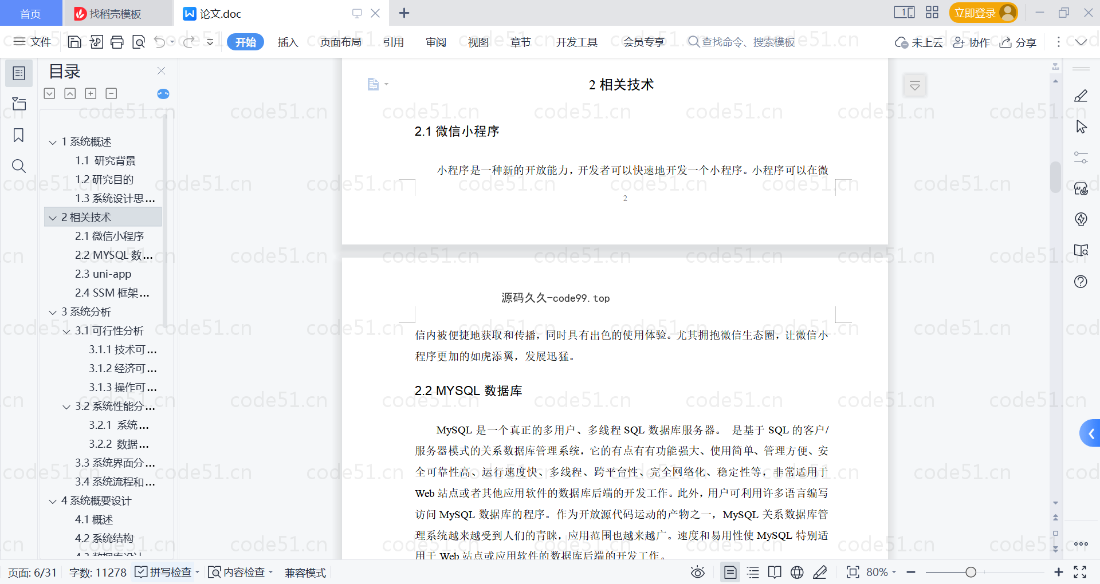Screen dimensions: 1100x584
Task: Open the reading book icon on right sidebar
Action: tap(1081, 250)
